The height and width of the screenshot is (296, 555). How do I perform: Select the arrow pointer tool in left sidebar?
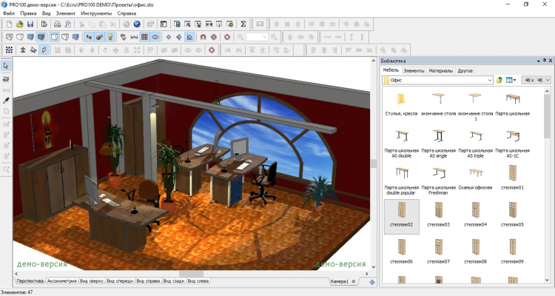click(6, 66)
